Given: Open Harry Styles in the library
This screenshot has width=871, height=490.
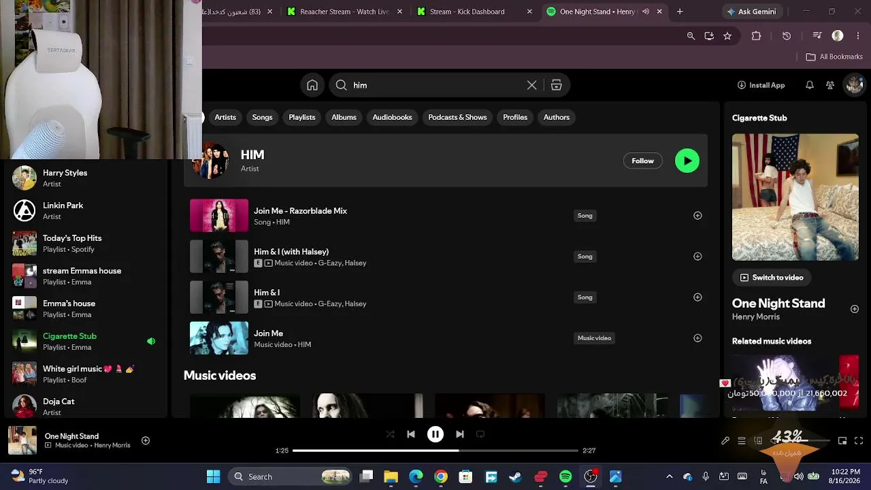Looking at the screenshot, I should point(85,178).
